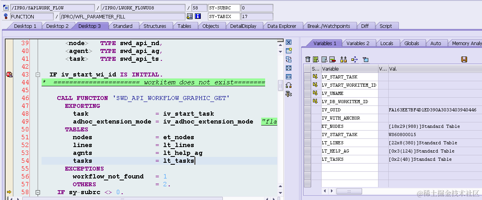Click the yellow boxes with arrows icon
The height and width of the screenshot is (200, 482).
[x=344, y=59]
